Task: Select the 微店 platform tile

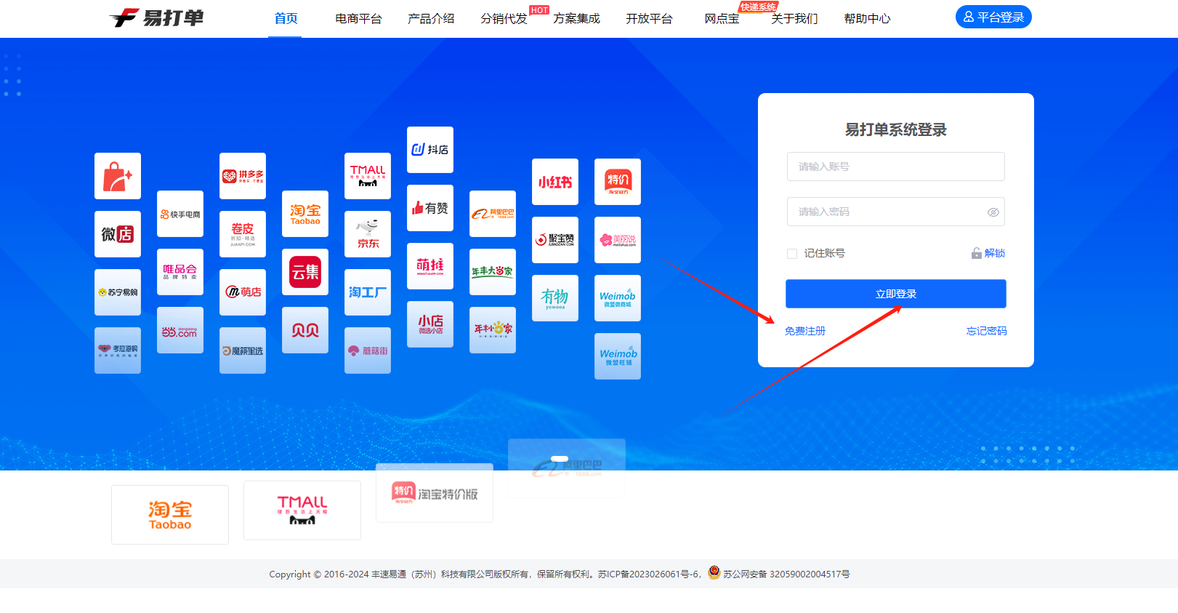Action: pos(118,234)
